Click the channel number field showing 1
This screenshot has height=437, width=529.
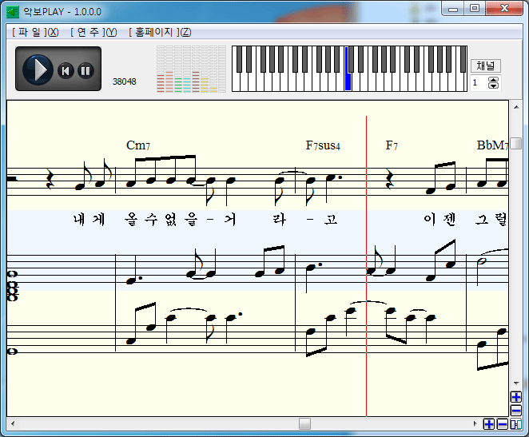tap(479, 82)
